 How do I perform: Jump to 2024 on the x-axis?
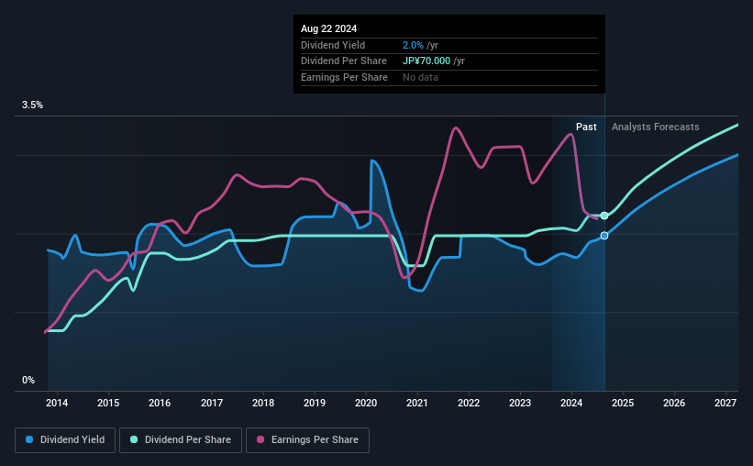click(x=571, y=403)
